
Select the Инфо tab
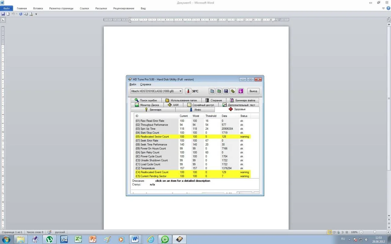(x=195, y=109)
